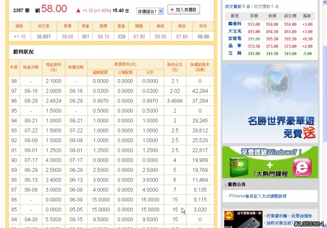Click the -5.00 change value for 立錡
The image size is (327, 228).
coord(308,54)
